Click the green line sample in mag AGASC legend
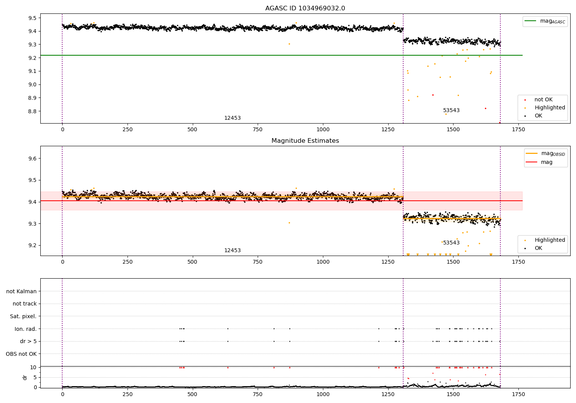The width and height of the screenshot is (576, 403). click(531, 21)
